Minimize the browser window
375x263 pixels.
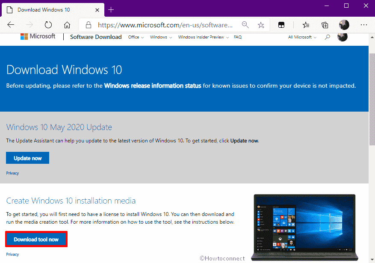pos(327,6)
